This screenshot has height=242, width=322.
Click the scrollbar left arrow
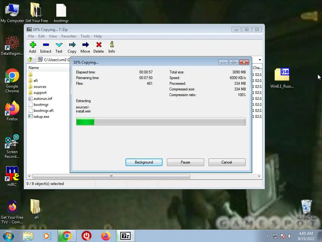tap(29, 176)
